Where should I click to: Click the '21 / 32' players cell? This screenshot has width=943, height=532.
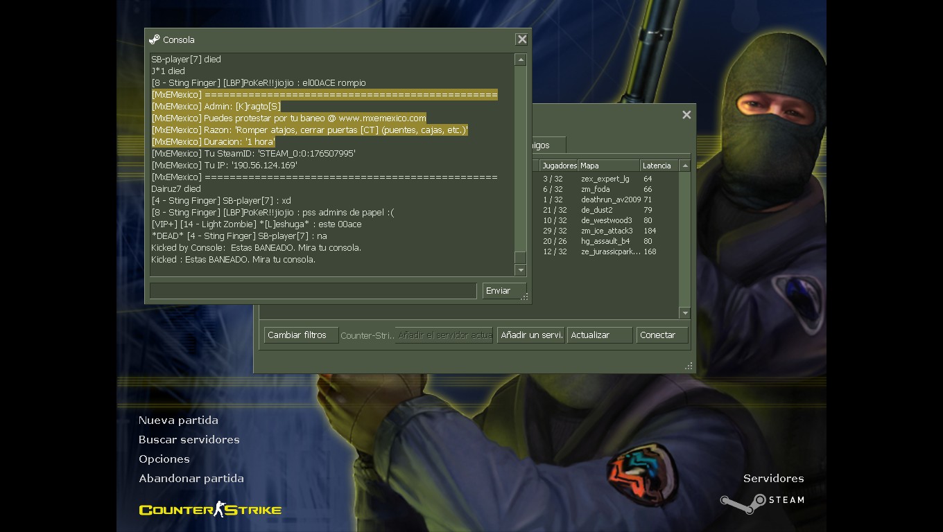[555, 210]
